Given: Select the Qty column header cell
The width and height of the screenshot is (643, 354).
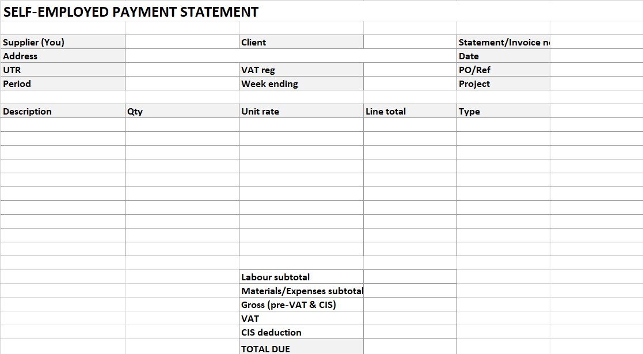Looking at the screenshot, I should (x=182, y=111).
